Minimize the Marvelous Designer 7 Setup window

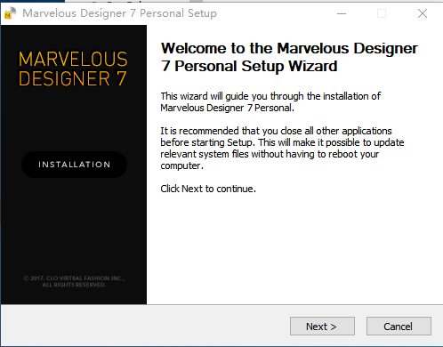tap(342, 13)
